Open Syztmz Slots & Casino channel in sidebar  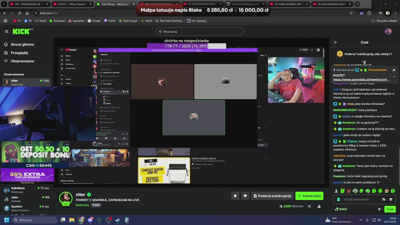[x=27, y=208]
